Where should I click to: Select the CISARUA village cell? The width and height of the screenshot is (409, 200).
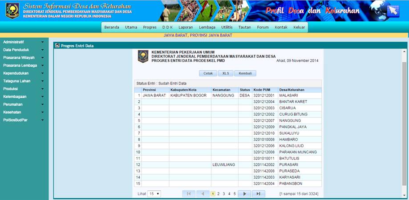click(x=300, y=108)
